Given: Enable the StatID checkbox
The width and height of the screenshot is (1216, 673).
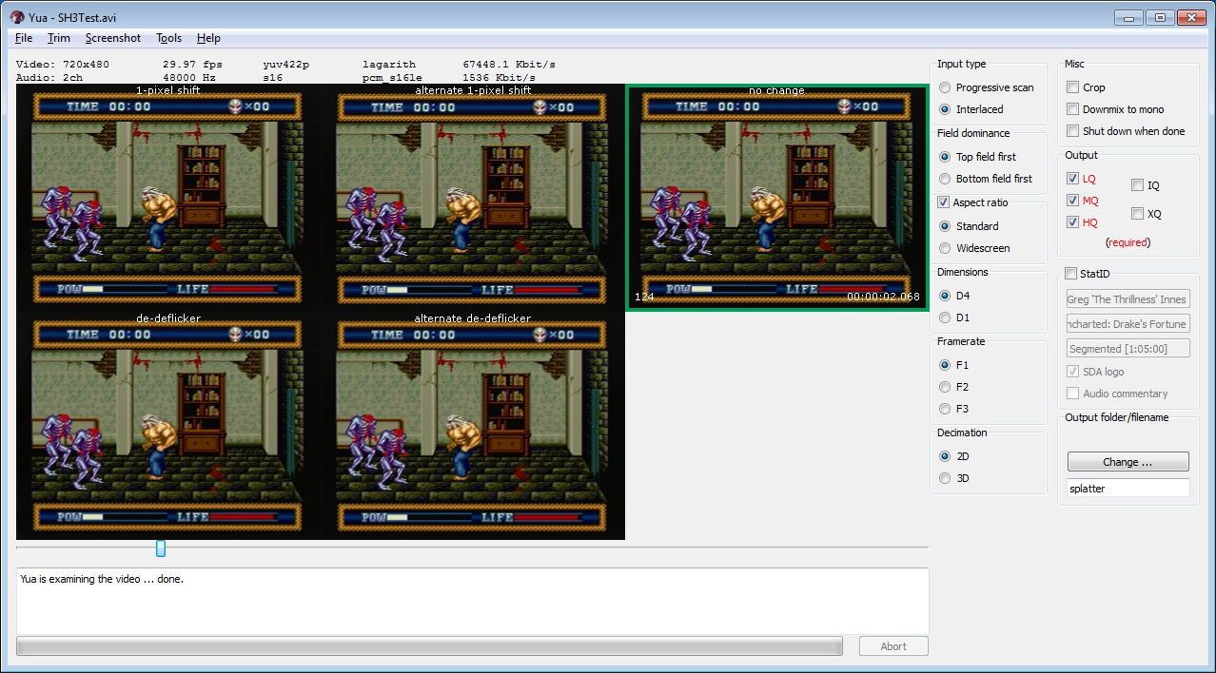Looking at the screenshot, I should pos(1071,274).
